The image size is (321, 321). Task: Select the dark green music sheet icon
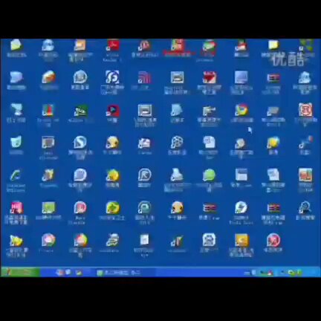[80, 111]
